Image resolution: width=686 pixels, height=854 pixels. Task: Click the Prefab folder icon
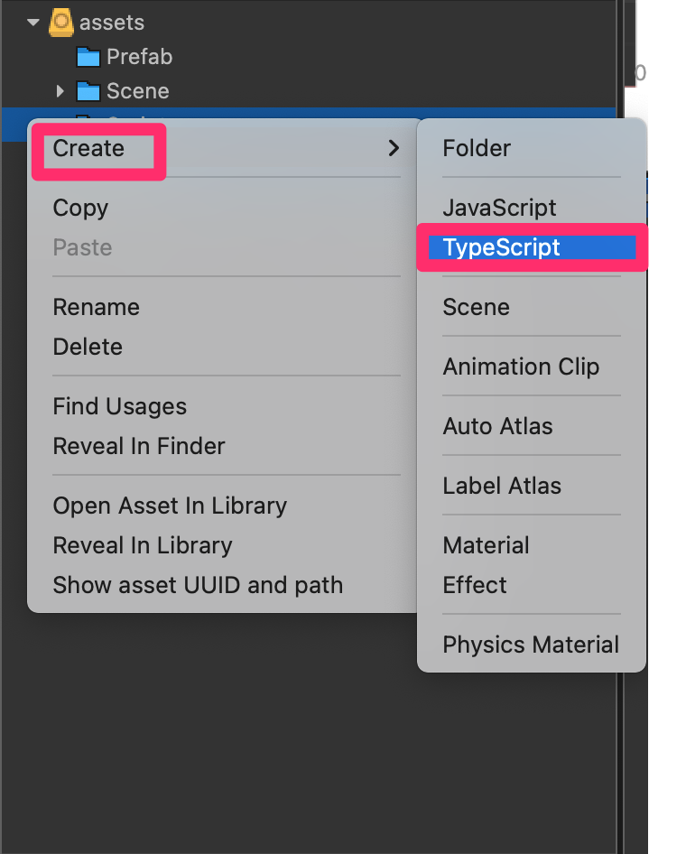tap(88, 57)
